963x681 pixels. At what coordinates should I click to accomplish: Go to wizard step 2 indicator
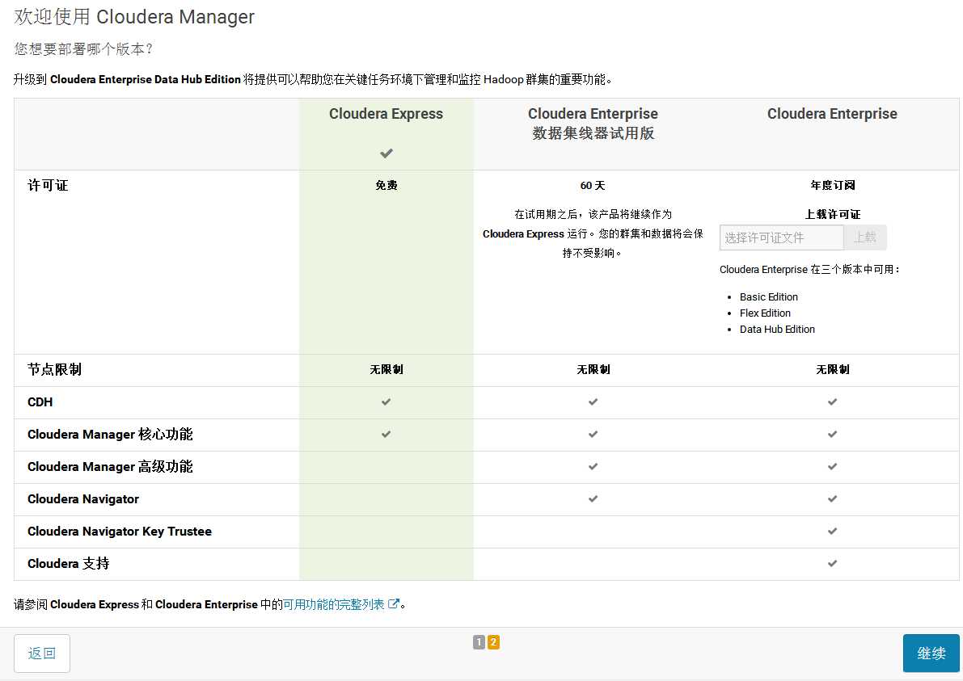click(493, 642)
